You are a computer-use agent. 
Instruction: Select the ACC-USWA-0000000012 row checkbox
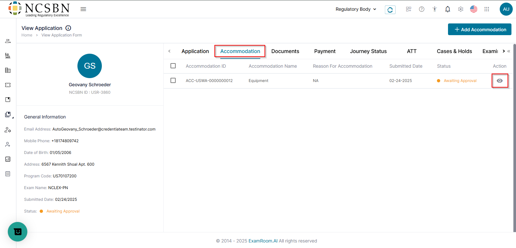(x=173, y=80)
